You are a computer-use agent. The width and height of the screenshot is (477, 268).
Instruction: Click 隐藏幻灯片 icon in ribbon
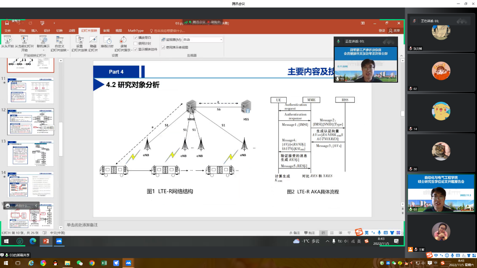click(x=93, y=40)
